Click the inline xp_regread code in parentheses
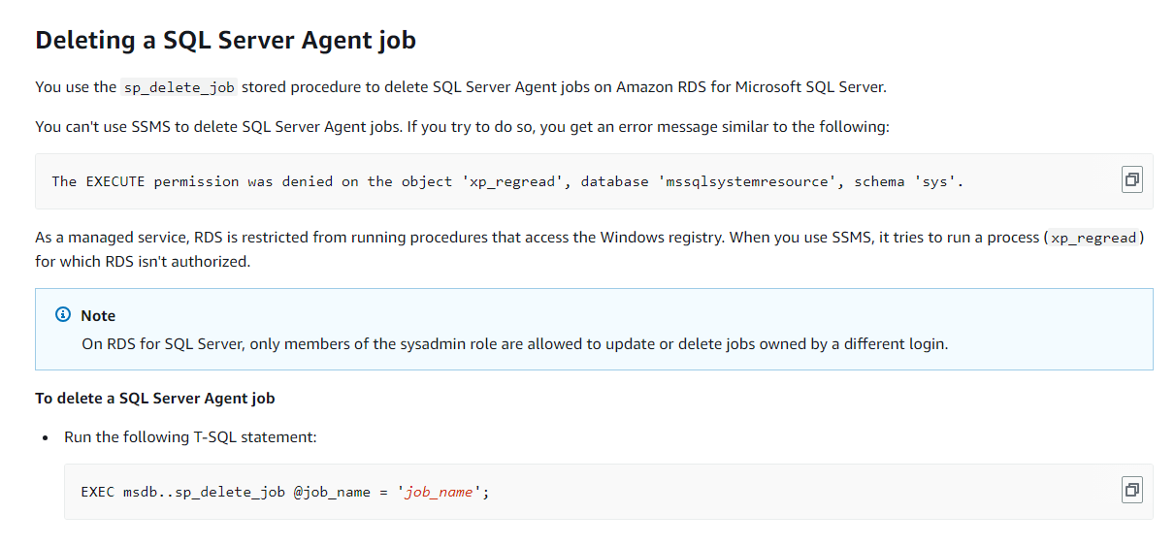The width and height of the screenshot is (1175, 546). click(1093, 238)
